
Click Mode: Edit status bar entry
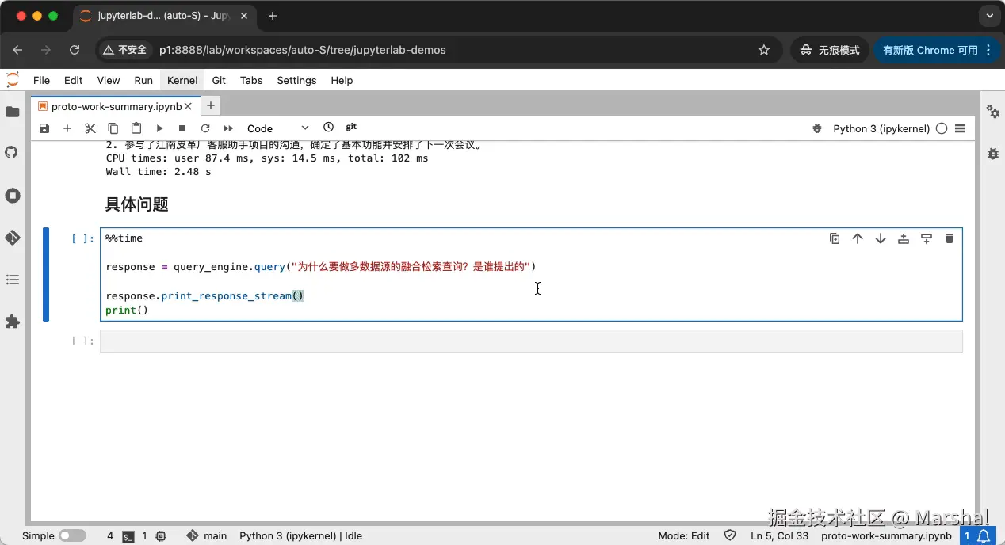pos(684,536)
